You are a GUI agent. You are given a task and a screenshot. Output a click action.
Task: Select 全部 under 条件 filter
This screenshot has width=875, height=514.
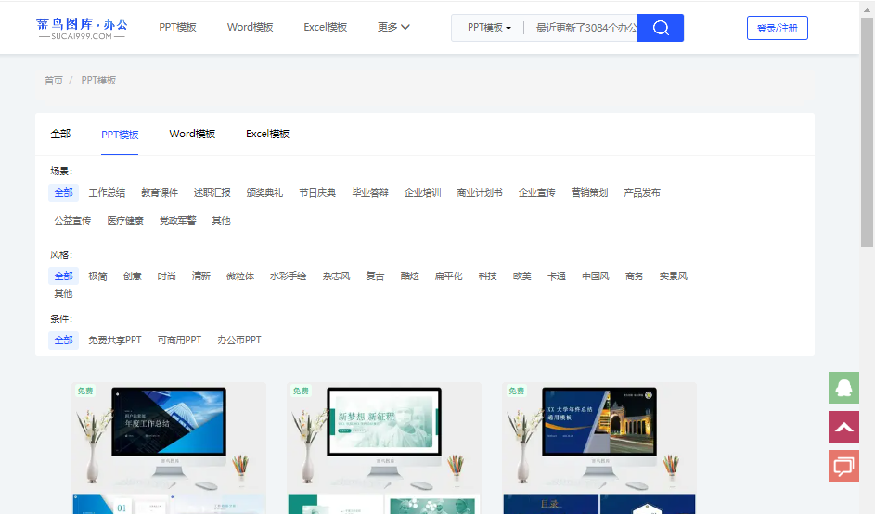click(64, 340)
